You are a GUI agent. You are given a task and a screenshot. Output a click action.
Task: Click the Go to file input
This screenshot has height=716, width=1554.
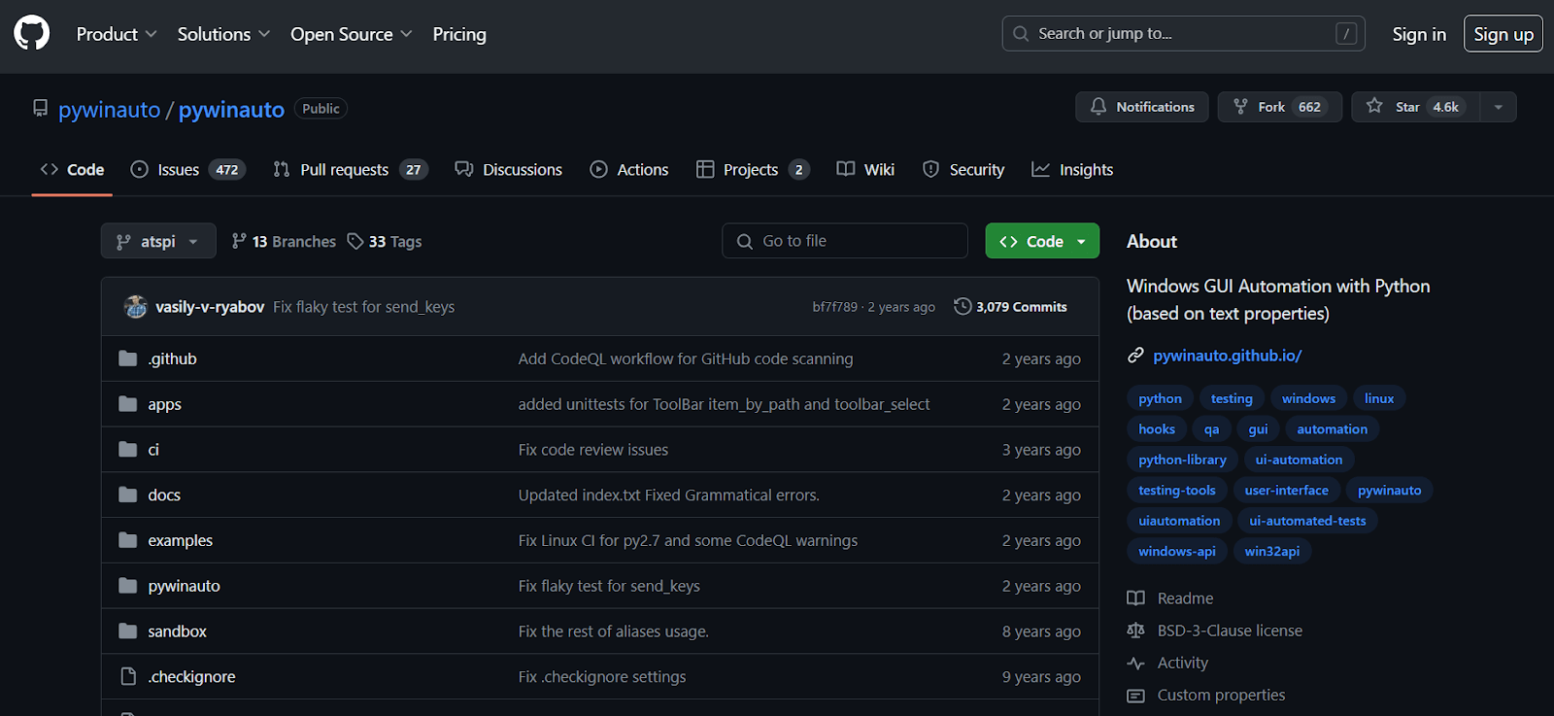tap(845, 241)
